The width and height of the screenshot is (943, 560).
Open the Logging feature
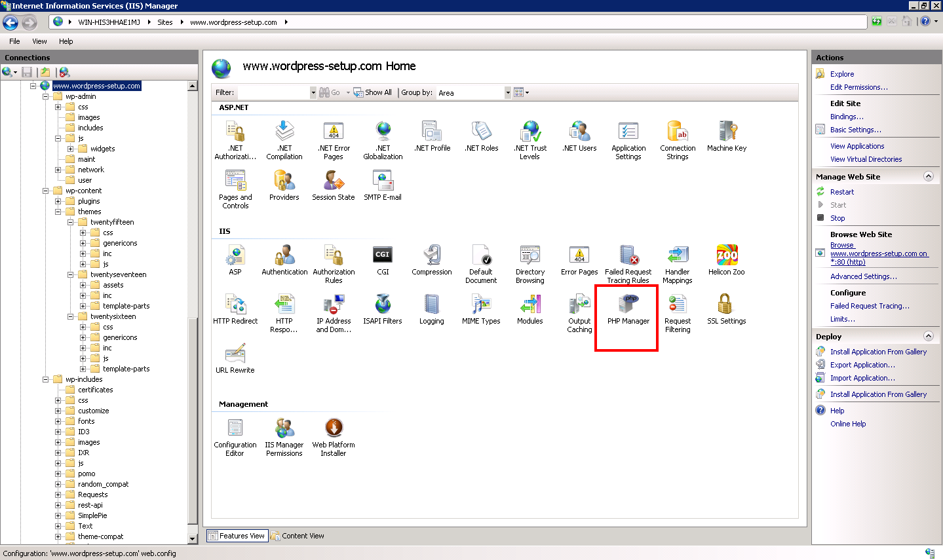click(432, 310)
